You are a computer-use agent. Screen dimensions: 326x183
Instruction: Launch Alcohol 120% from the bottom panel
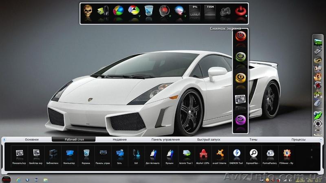coord(203,154)
